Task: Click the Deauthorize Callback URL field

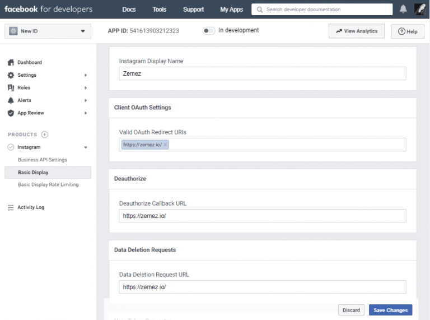Action: click(263, 216)
